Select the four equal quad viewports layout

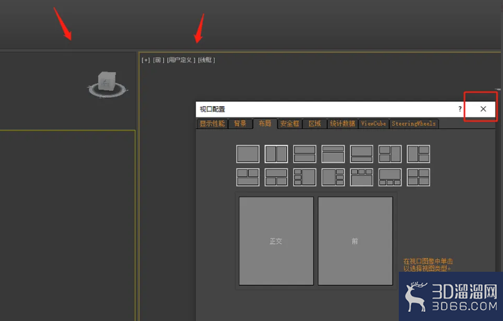pos(418,177)
